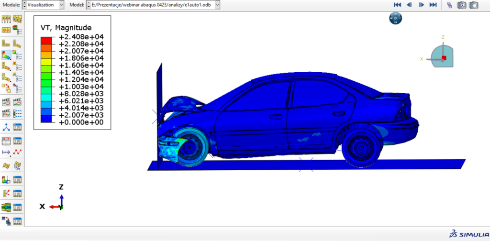490x241 pixels.
Task: Expand the Model ODB path dropdown arrow
Action: click(x=218, y=4)
